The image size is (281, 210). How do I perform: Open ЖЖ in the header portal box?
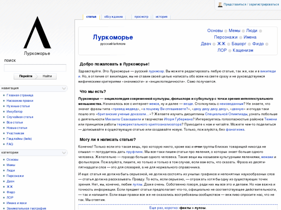coord(221,44)
